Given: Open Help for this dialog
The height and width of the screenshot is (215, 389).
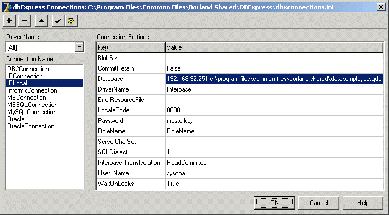Looking at the screenshot, I should point(363,203).
